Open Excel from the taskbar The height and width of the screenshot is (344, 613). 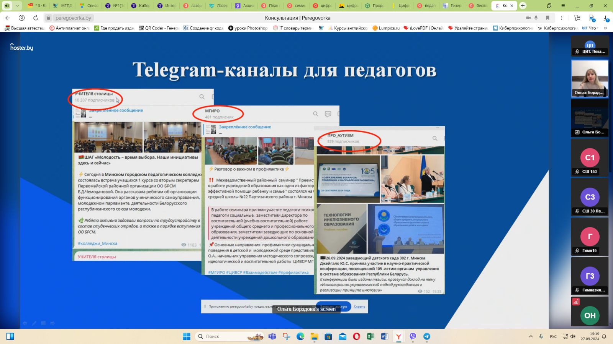tap(370, 336)
